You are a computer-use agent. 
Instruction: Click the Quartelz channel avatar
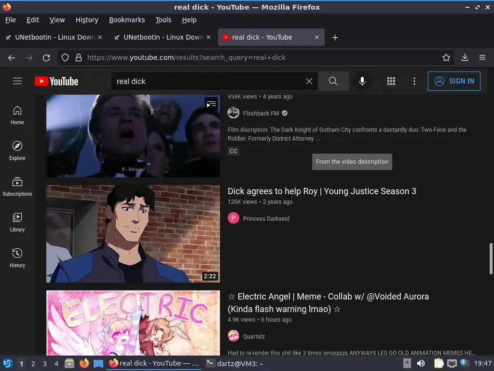(x=233, y=336)
